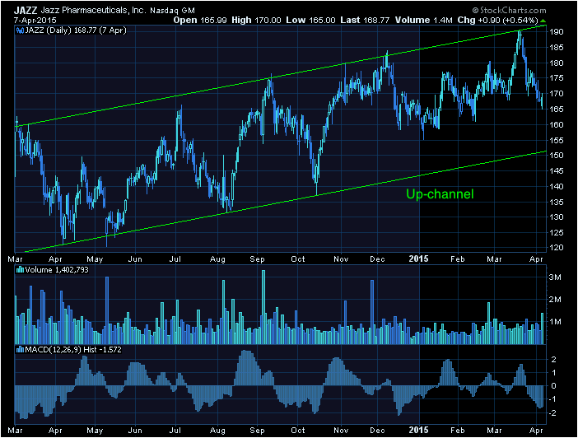Viewport: 578px width, 438px height.
Task: Click the 145 price axis label
Action: 557,170
